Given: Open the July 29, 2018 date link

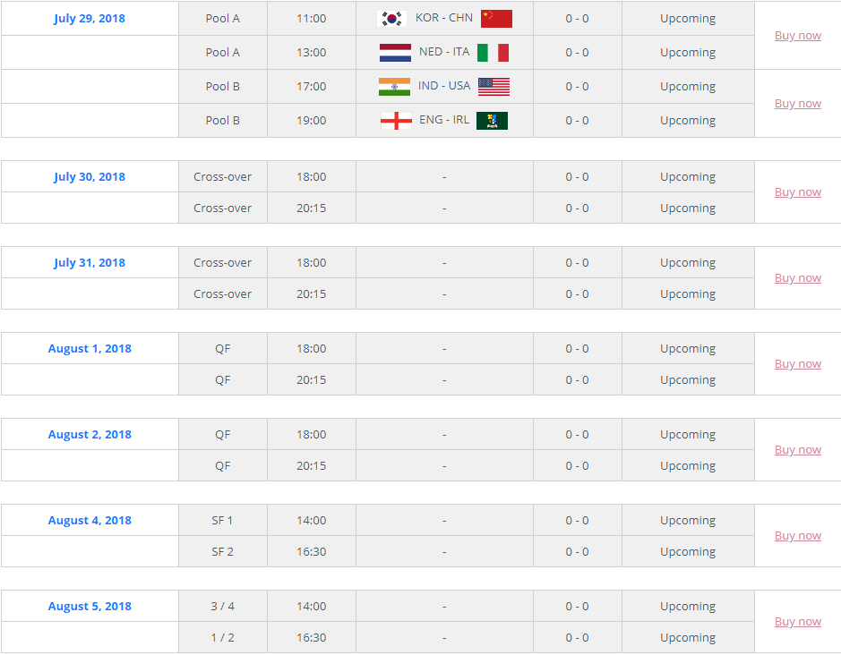Looking at the screenshot, I should click(90, 18).
